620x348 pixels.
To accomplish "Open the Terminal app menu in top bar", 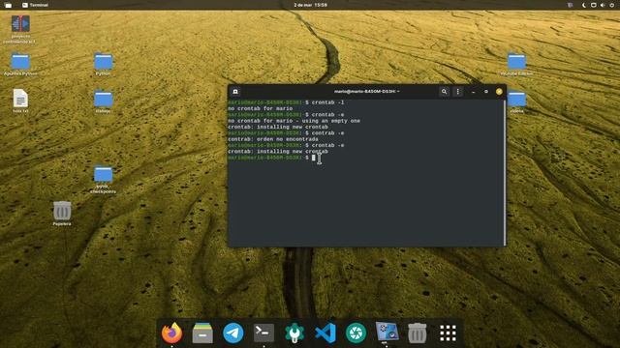I will [x=35, y=5].
